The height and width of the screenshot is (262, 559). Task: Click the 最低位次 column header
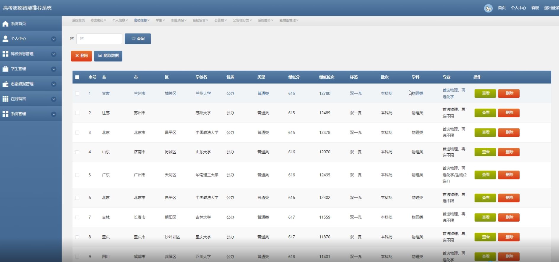[x=327, y=77]
